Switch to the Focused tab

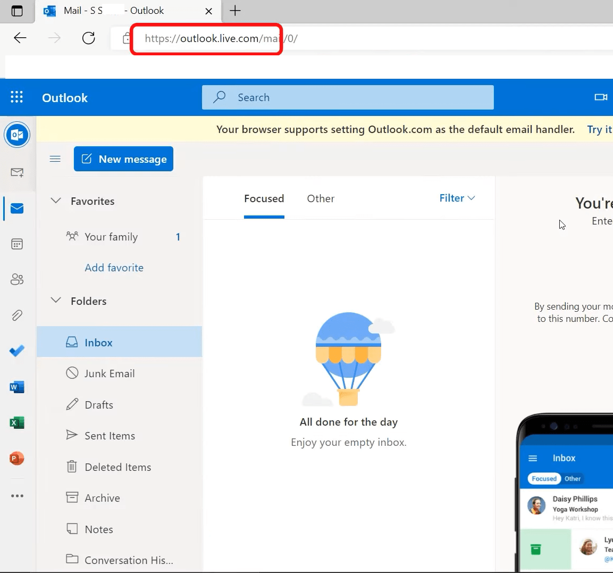pyautogui.click(x=264, y=198)
